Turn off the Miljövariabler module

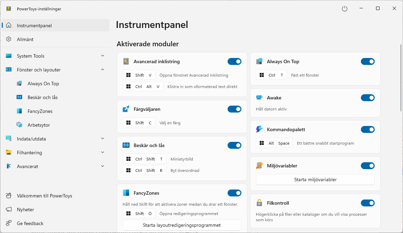368,166
